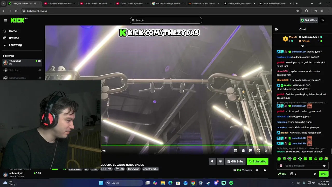332x187 pixels.
Task: Open Sokoloco channel in Following list
Action: point(22,70)
